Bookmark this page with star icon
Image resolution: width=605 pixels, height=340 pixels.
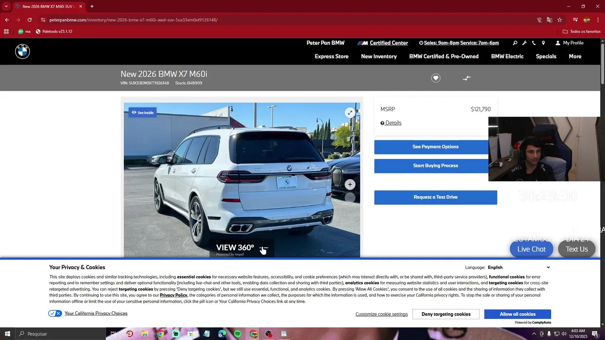point(560,20)
